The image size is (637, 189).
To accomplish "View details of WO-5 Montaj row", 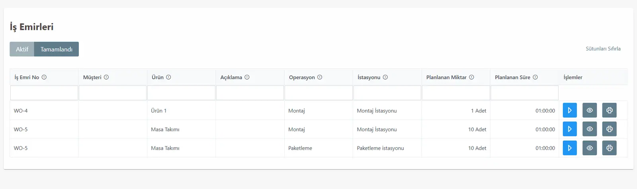I will 590,129.
